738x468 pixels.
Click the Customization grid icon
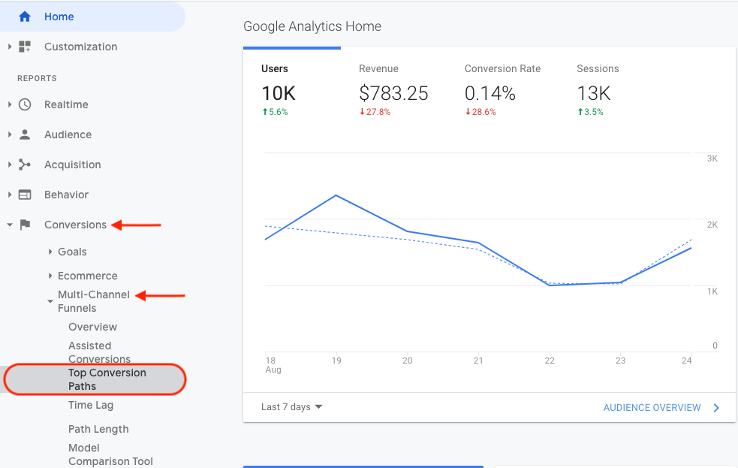[x=25, y=47]
